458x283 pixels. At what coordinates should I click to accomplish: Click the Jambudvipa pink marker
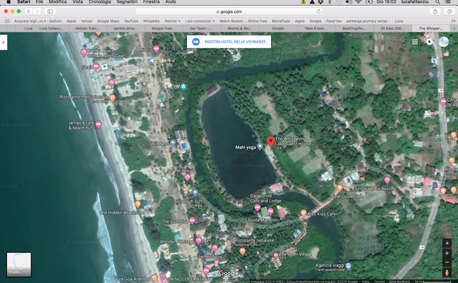[x=215, y=248]
